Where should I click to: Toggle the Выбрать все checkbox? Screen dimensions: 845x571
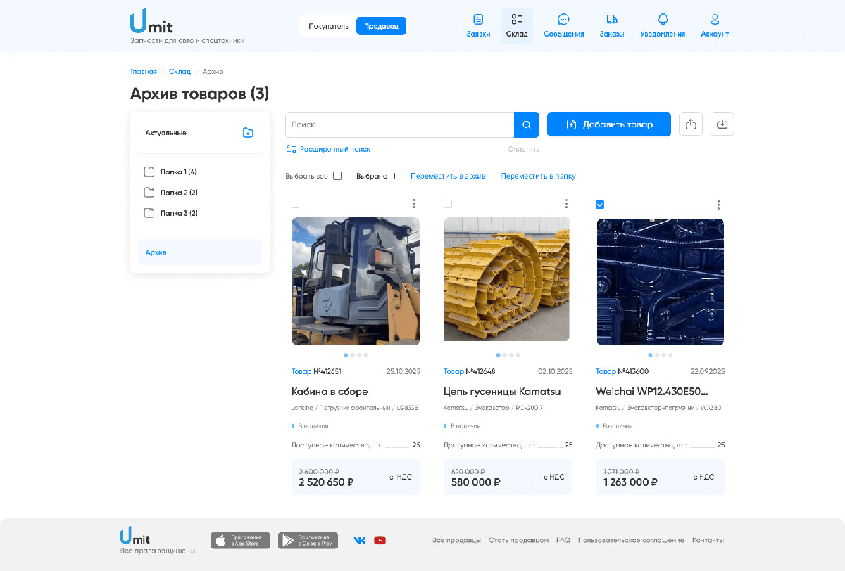pyautogui.click(x=337, y=176)
